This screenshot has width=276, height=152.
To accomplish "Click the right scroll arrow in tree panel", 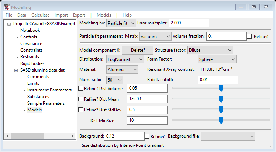I will point(72,136).
